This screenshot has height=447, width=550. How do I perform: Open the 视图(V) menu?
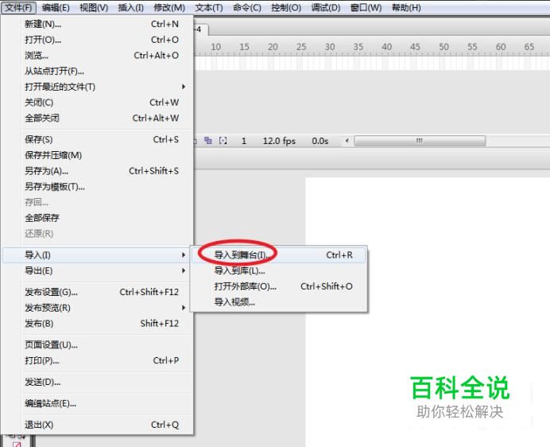click(x=94, y=7)
